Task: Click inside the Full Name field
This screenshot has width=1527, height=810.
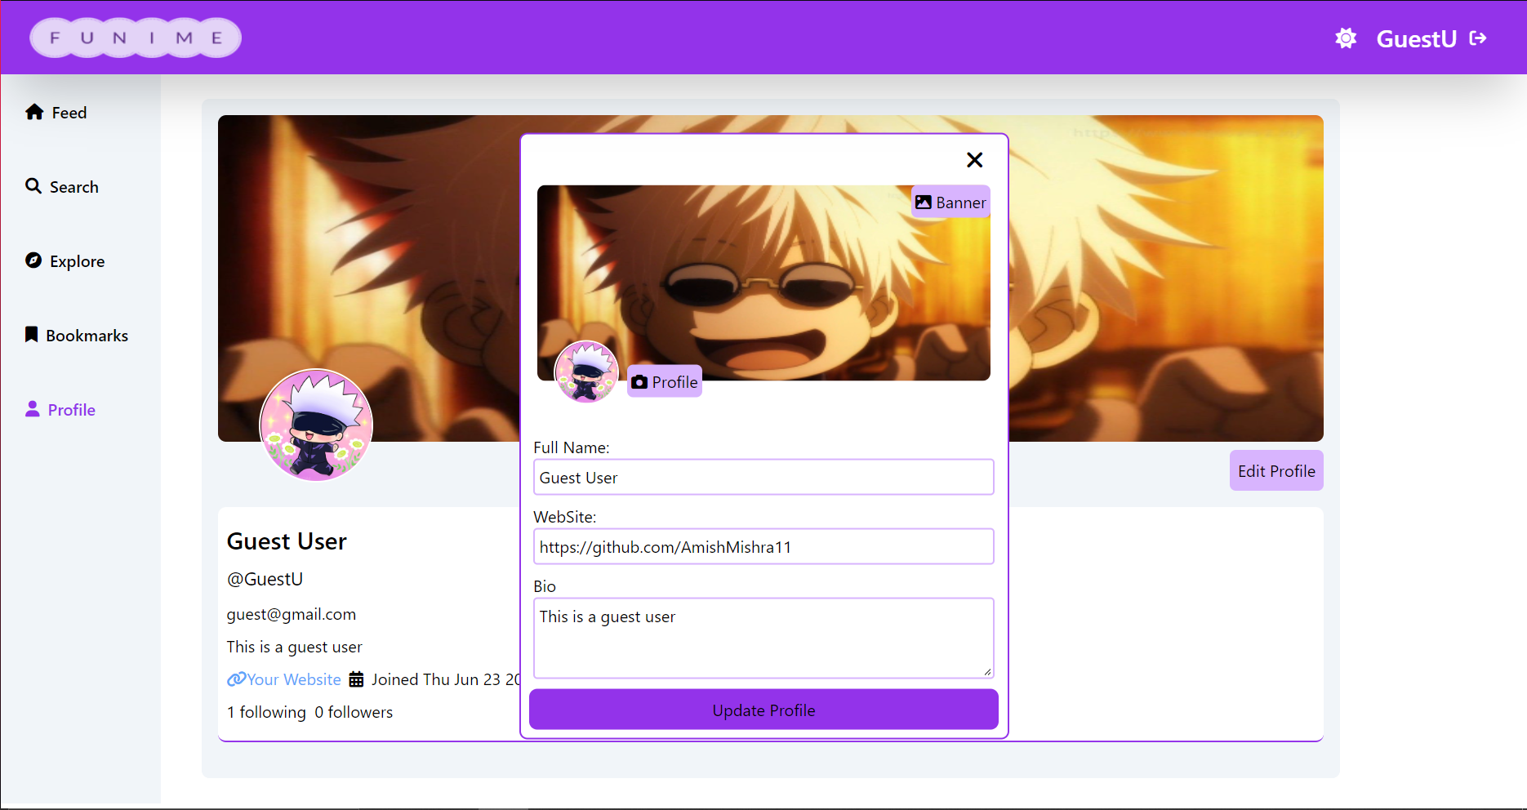Action: coord(763,477)
